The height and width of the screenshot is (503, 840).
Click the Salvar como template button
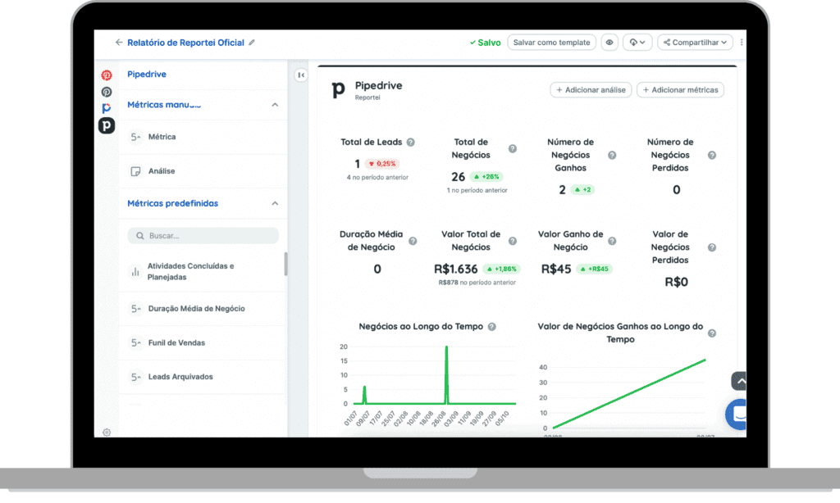click(551, 42)
